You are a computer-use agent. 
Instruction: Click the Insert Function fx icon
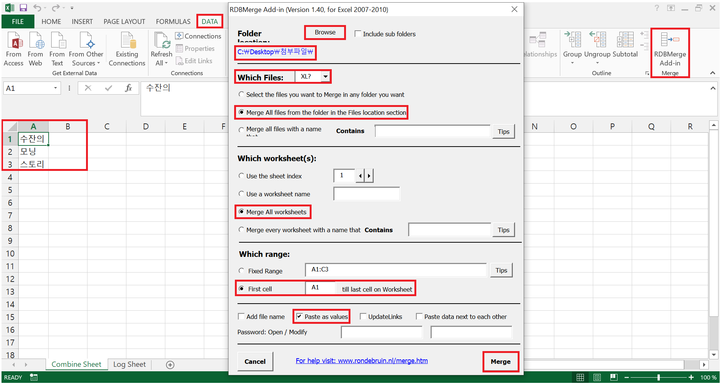point(129,88)
